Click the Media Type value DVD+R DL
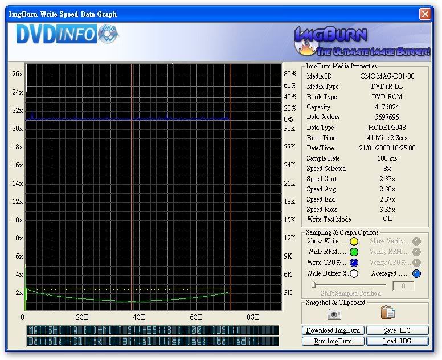Viewport: 442px width, 360px height. (x=387, y=87)
